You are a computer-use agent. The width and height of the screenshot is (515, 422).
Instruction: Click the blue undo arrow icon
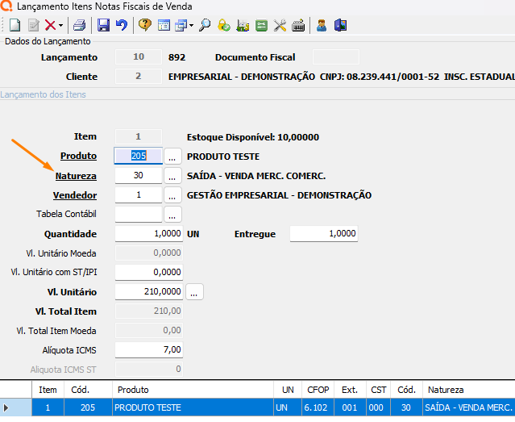click(122, 26)
